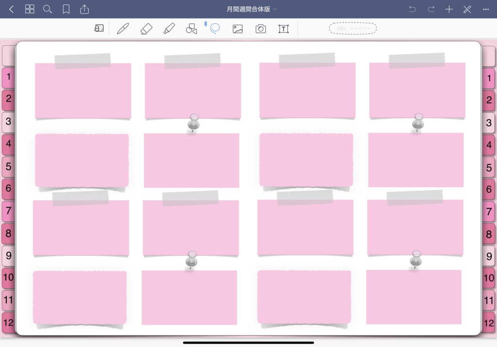Select the zoom window tool
Screen dimensions: 497x347
[x=99, y=29]
